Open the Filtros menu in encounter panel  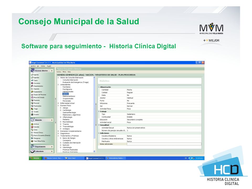click(x=64, y=72)
